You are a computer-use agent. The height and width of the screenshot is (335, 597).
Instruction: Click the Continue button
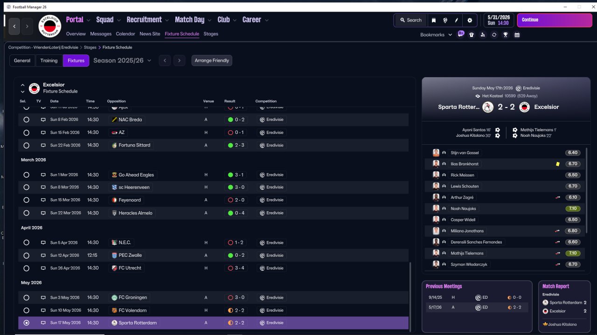[555, 20]
